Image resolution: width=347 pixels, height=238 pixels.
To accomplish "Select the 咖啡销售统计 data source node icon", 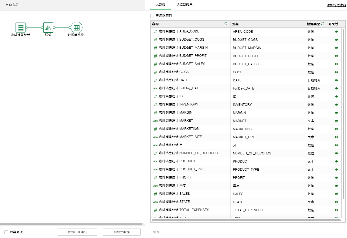I will click(x=21, y=28).
